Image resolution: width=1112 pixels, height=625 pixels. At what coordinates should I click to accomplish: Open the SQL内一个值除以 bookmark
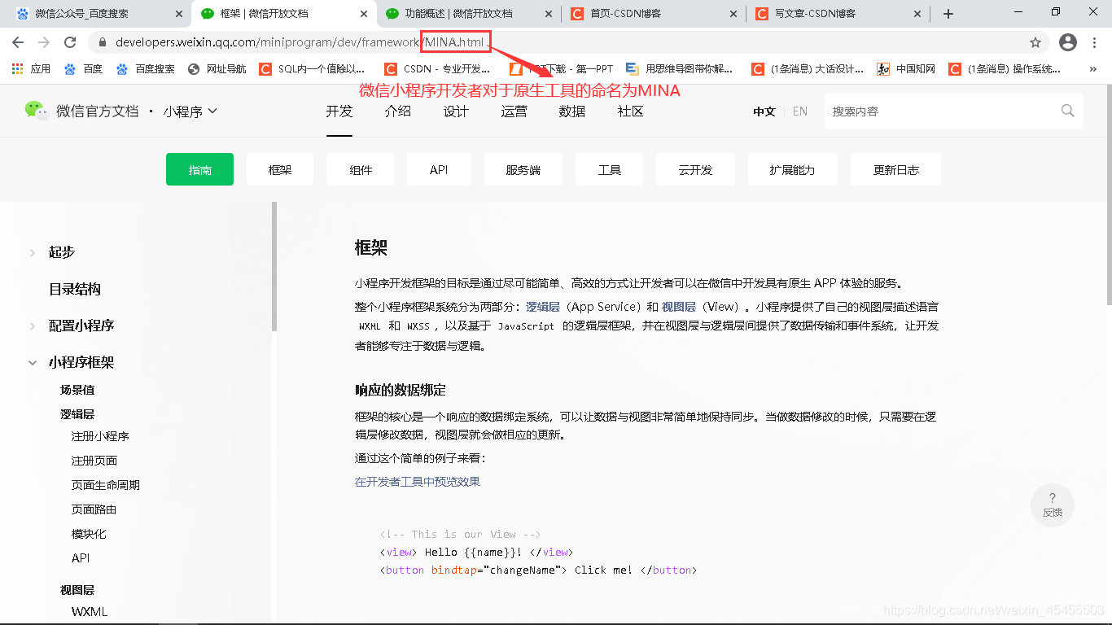(x=313, y=69)
